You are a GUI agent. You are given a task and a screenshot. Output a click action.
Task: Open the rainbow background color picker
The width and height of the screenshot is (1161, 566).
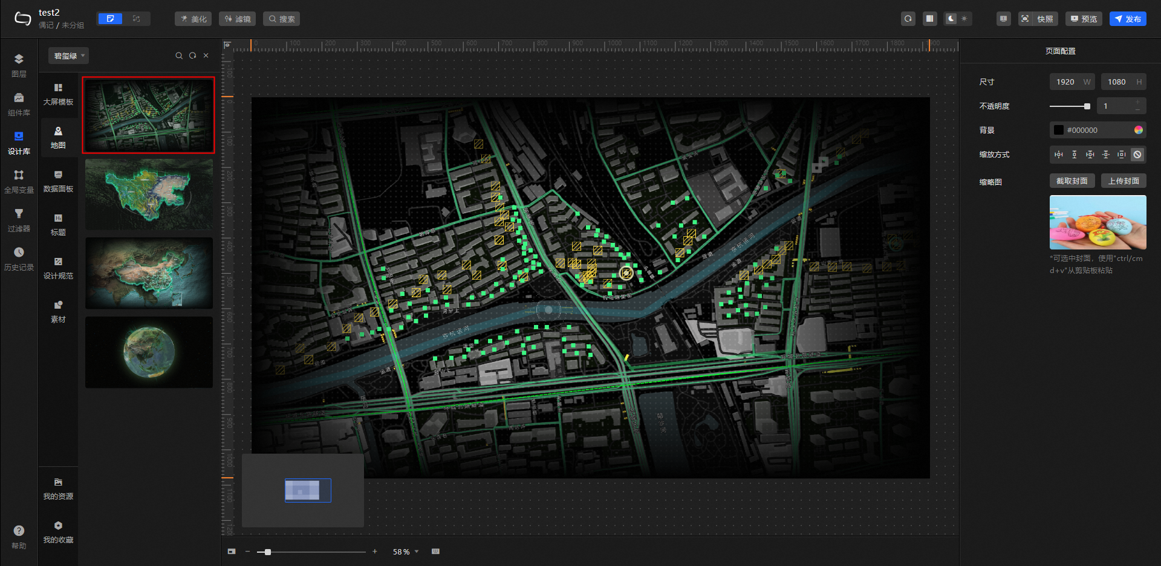(x=1139, y=130)
